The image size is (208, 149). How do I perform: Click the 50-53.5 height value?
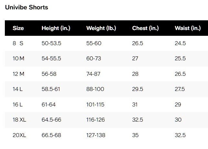click(51, 43)
